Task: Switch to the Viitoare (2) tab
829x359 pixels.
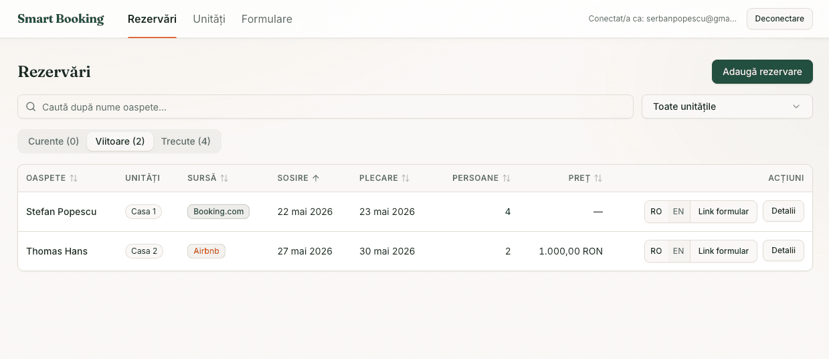Action: [120, 141]
